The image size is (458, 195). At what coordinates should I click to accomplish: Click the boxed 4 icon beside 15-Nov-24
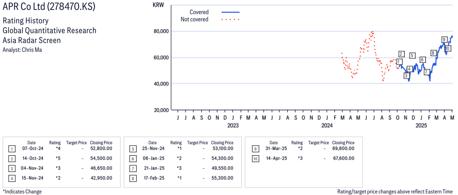(x=12, y=178)
